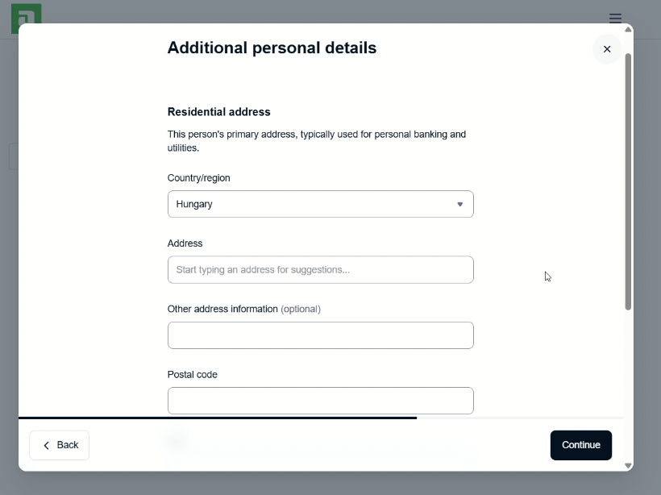Click the scrollbar up arrow
The width and height of the screenshot is (661, 495).
pyautogui.click(x=628, y=31)
